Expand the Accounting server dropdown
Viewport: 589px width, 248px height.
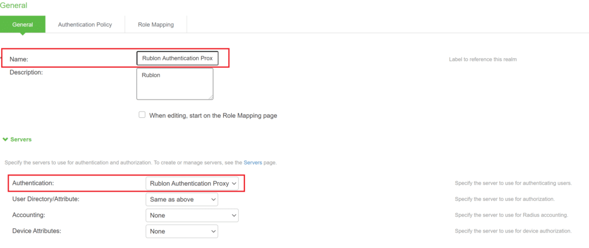pos(192,215)
